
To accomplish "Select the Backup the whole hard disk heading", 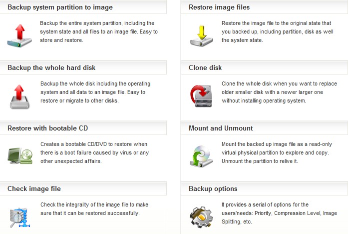I will [x=51, y=68].
